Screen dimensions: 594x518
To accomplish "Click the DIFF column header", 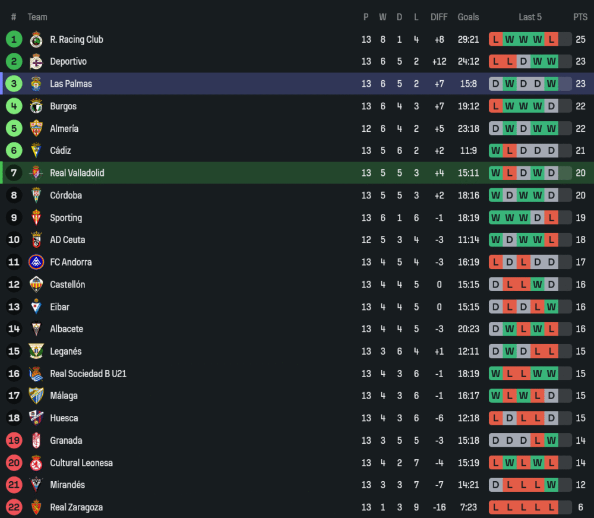I will [439, 17].
